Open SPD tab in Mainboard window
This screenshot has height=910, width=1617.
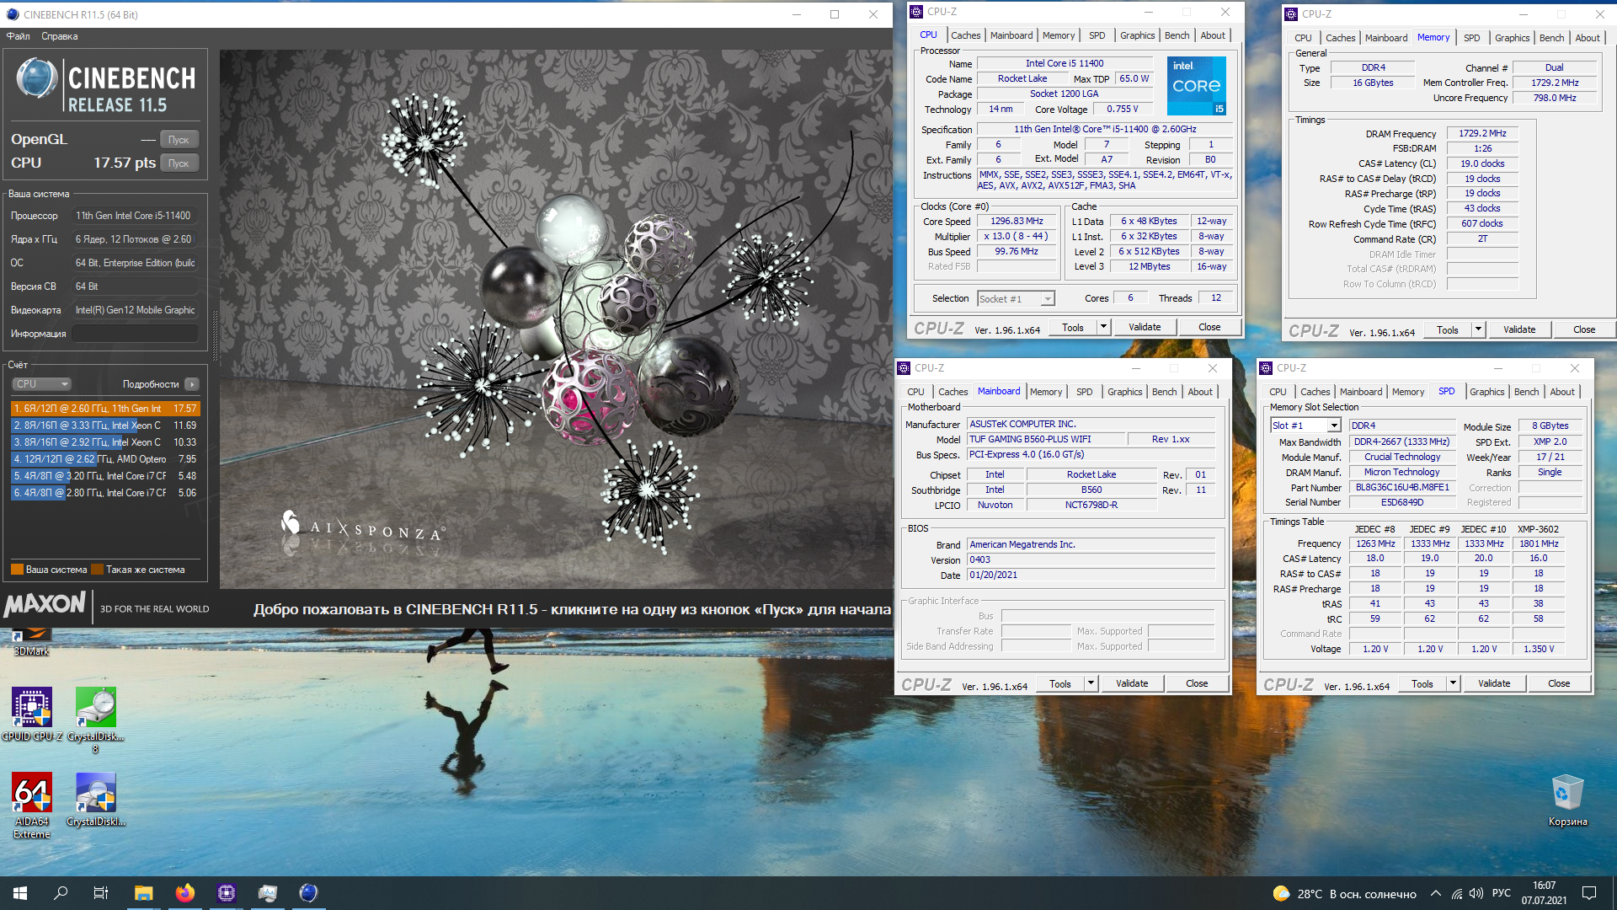coord(1084,392)
